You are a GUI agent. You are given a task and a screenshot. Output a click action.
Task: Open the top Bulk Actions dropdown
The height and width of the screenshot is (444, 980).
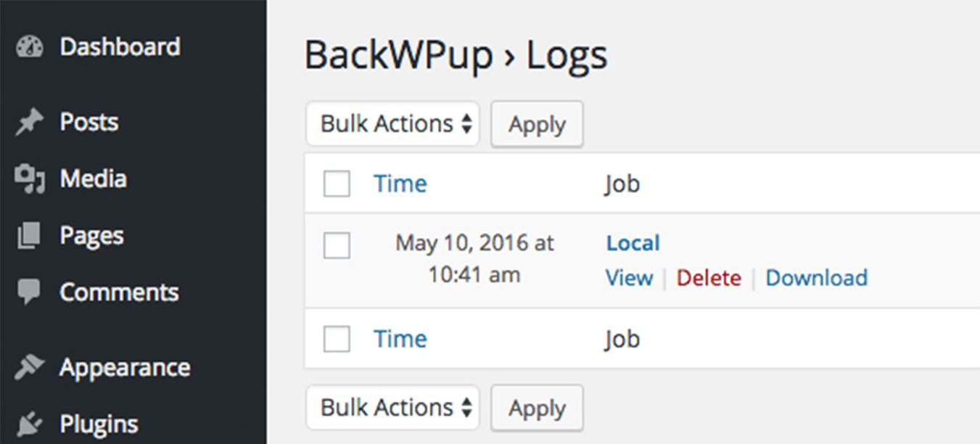coord(392,123)
